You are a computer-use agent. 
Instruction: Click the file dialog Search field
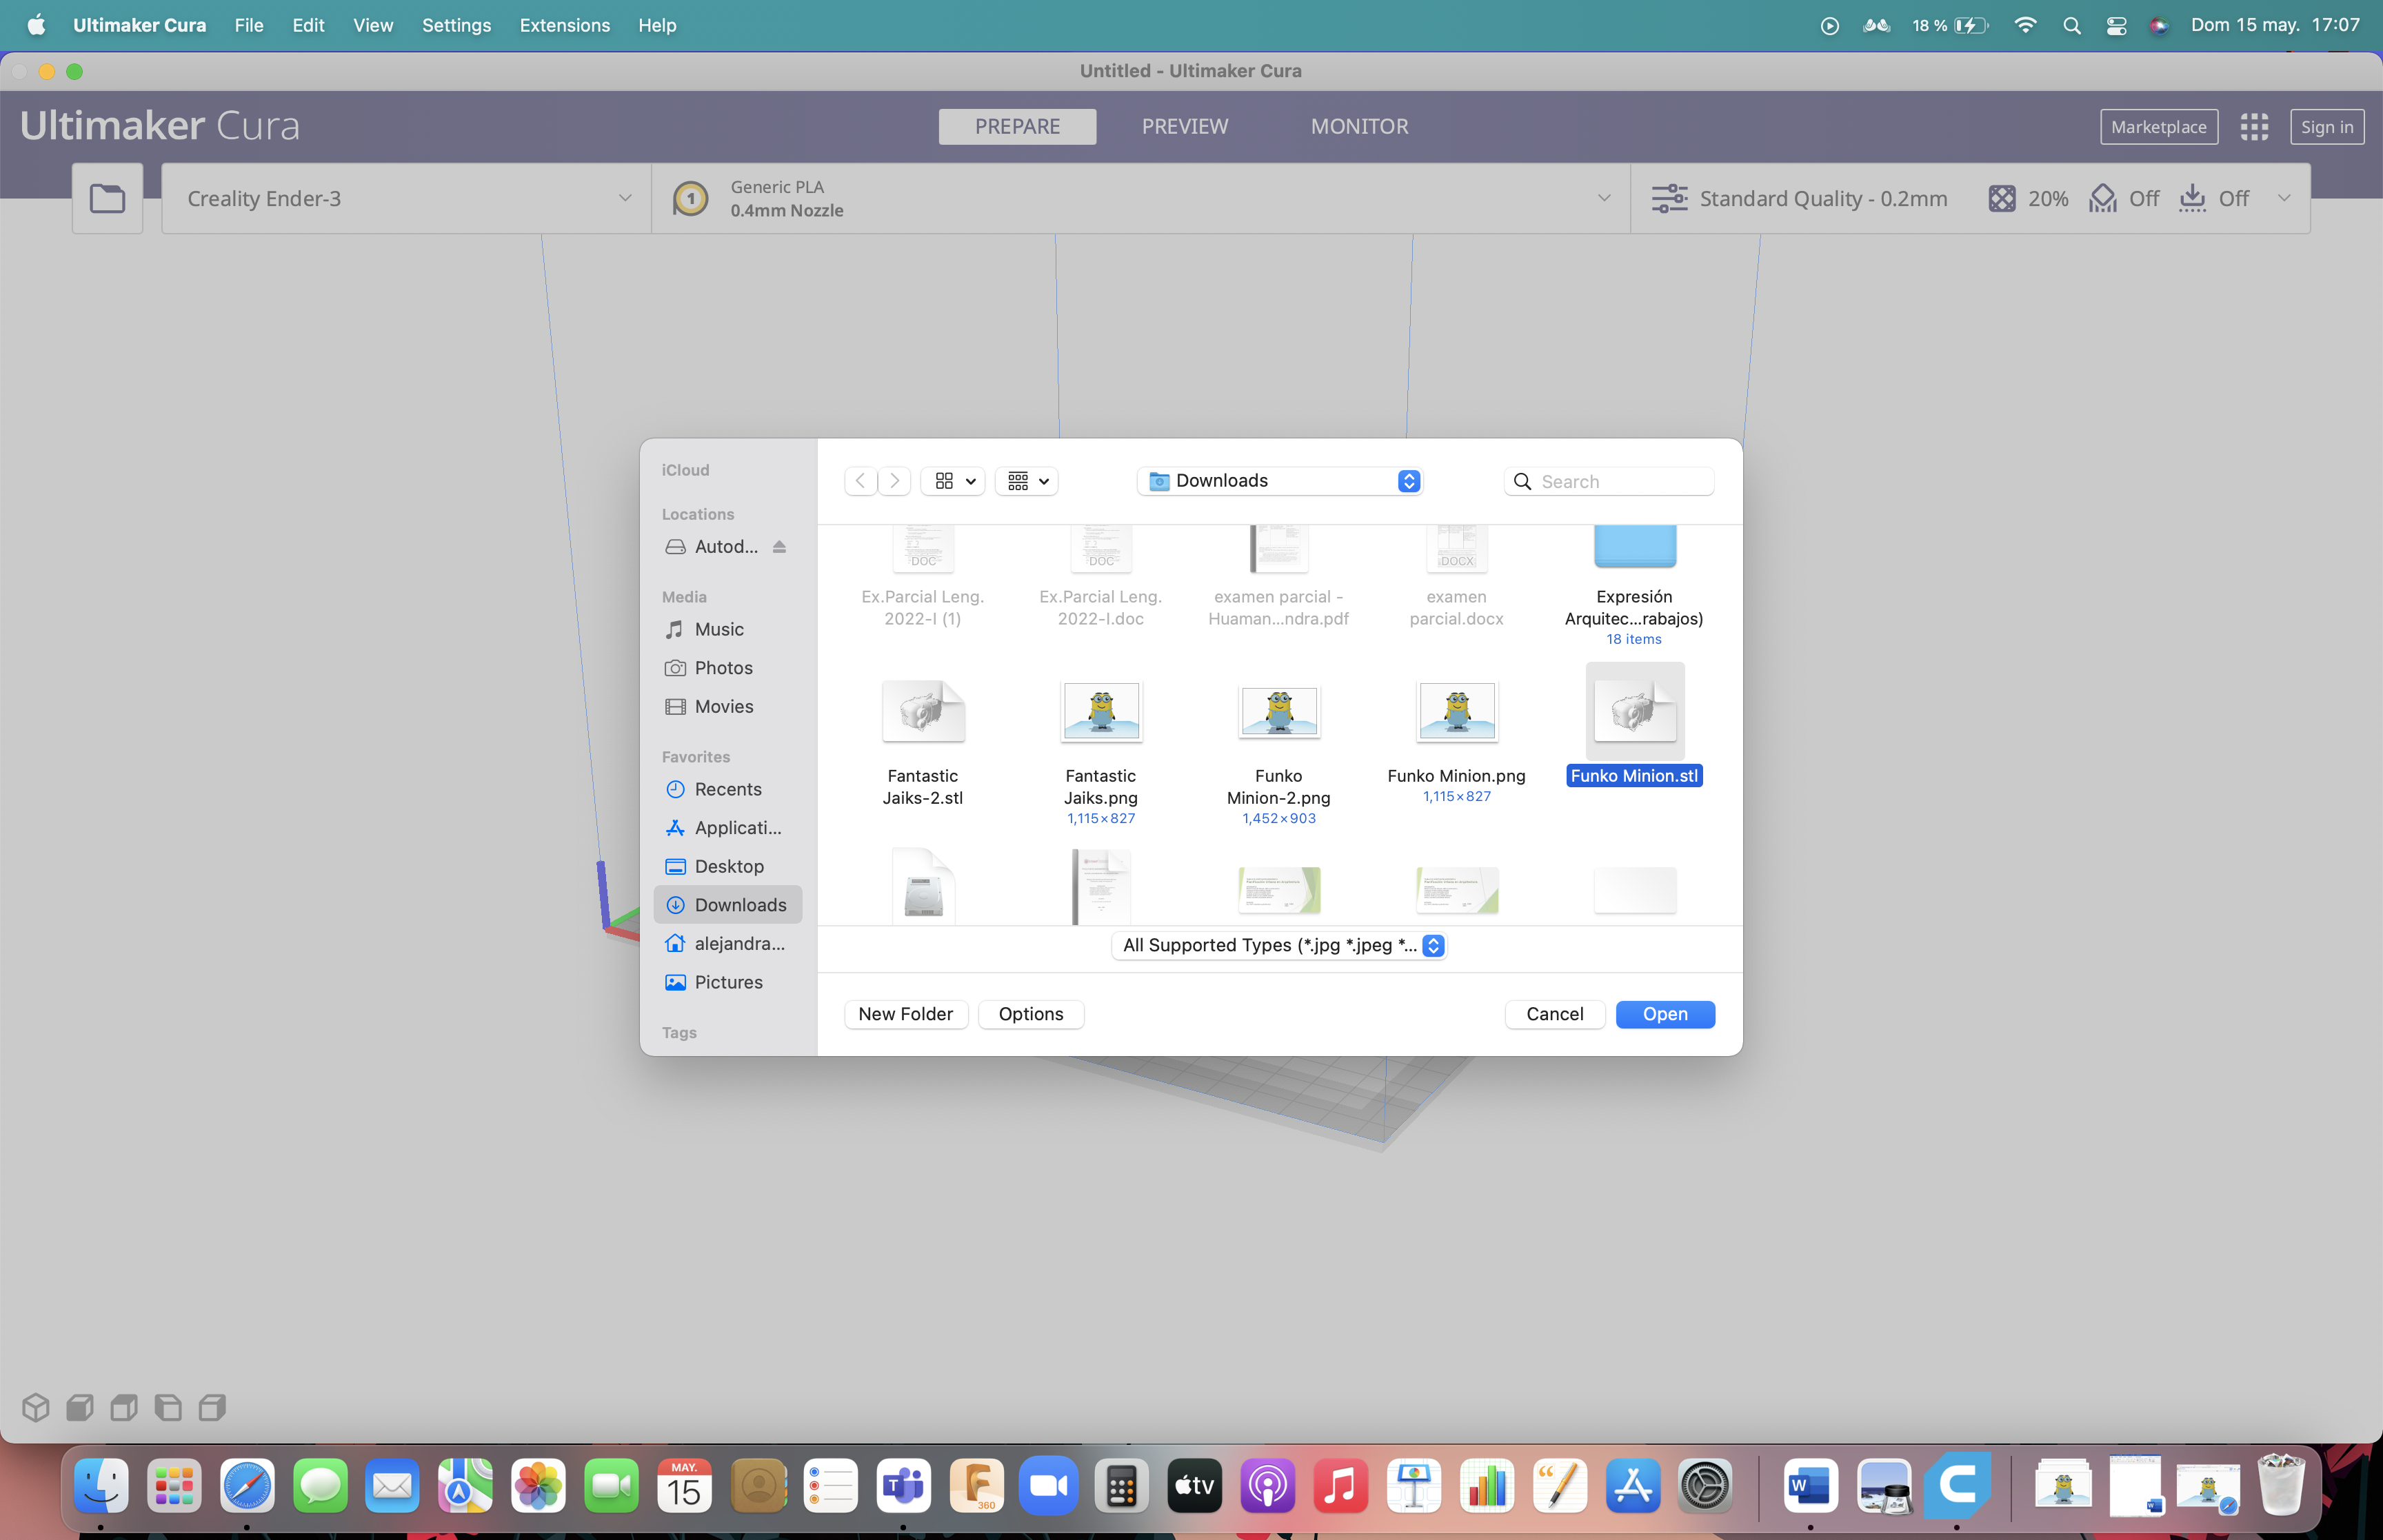tap(1609, 481)
